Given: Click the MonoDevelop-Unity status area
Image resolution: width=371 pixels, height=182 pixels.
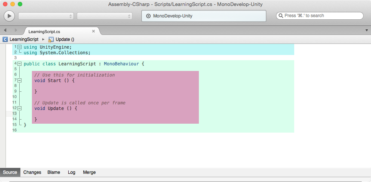Looking at the screenshot, I should coord(204,16).
